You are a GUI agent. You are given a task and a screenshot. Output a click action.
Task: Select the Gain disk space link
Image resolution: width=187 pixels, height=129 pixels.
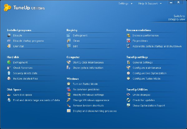[22, 95]
